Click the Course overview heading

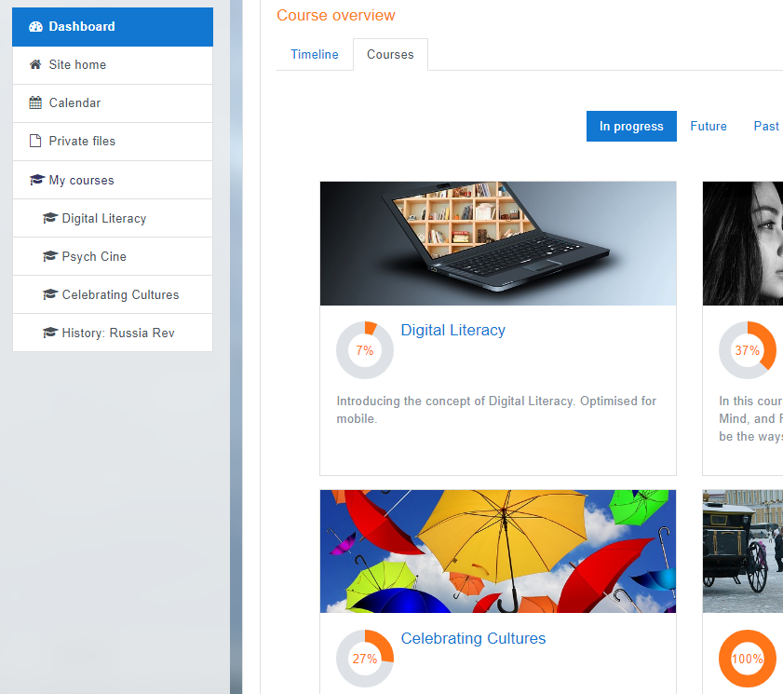(335, 16)
